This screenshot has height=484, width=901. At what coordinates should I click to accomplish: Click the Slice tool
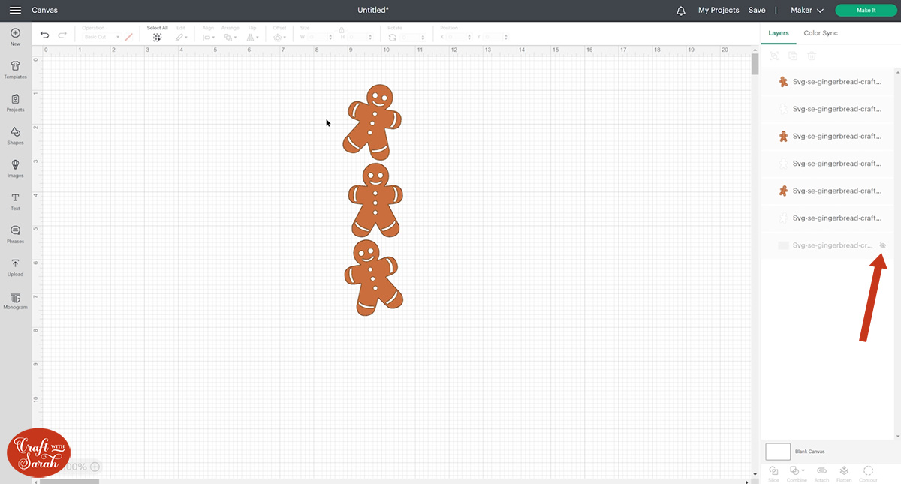tap(773, 473)
